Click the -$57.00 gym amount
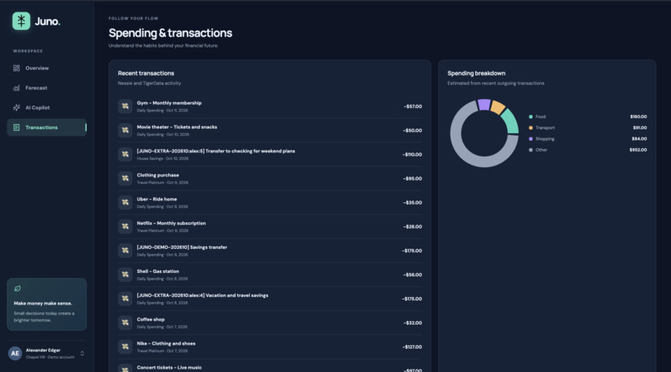The width and height of the screenshot is (671, 372). (x=413, y=107)
